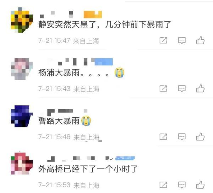Like the 外高桥 comment
The height and width of the screenshot is (193, 213).
(200, 184)
